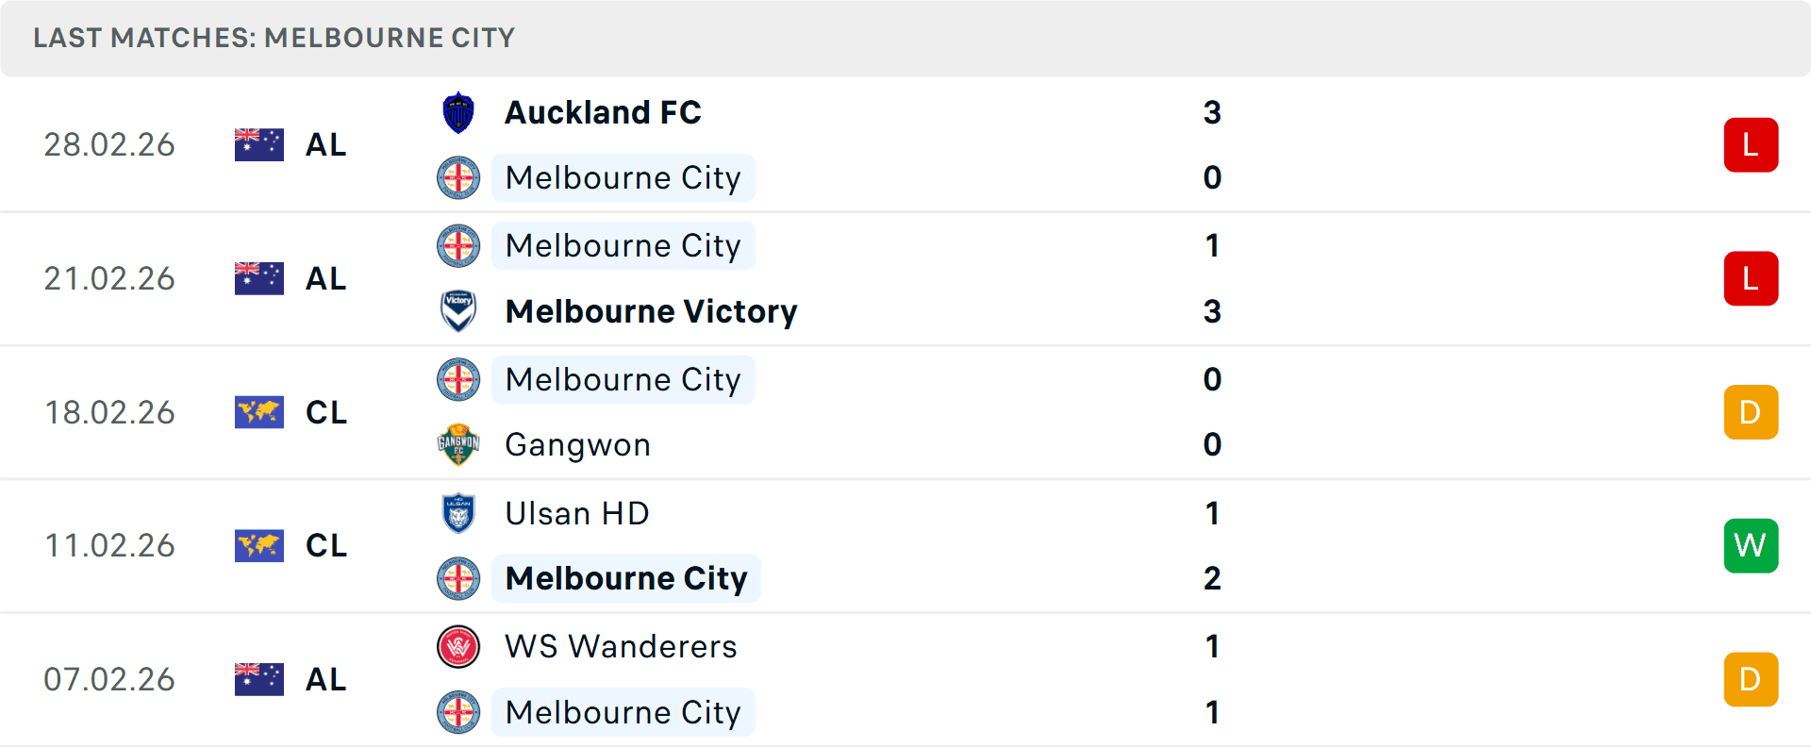Open the Gangwon FC crest
1811x747 pixels.
coord(459,444)
